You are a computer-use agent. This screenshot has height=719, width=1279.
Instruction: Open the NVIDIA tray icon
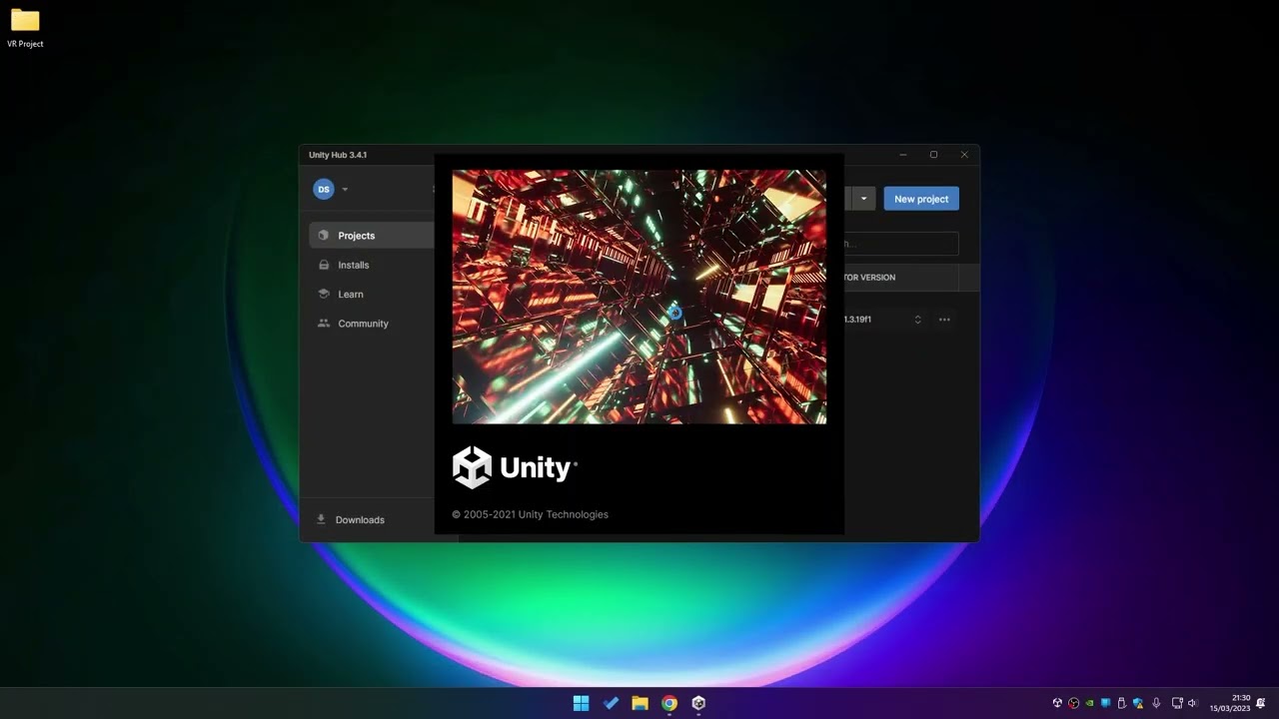[x=1089, y=703]
